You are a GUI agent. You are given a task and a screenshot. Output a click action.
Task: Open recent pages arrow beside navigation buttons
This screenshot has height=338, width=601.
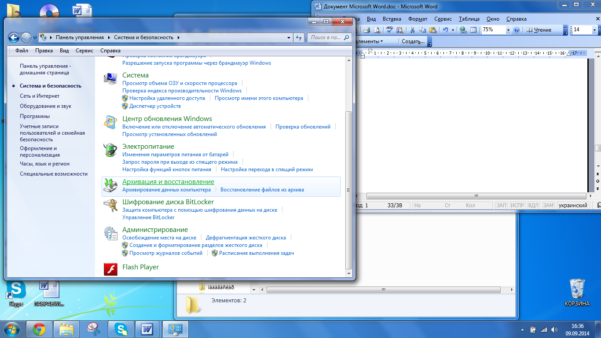coord(35,38)
